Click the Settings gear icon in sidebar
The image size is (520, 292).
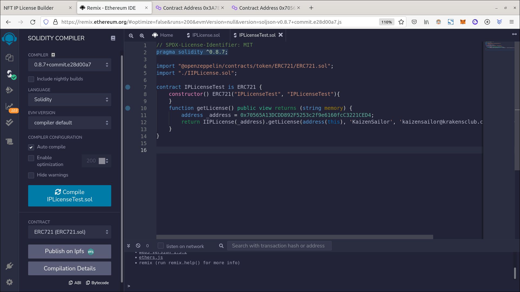point(10,282)
